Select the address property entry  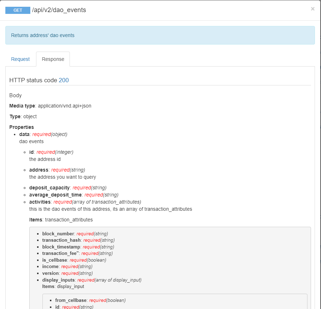(39, 170)
